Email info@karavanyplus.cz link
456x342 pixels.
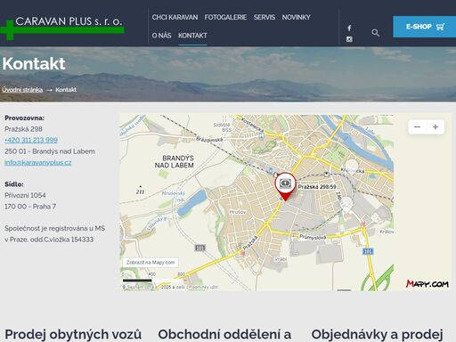pos(37,162)
